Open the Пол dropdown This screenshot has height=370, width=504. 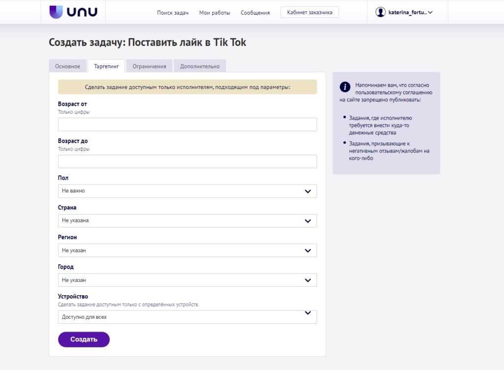(188, 191)
